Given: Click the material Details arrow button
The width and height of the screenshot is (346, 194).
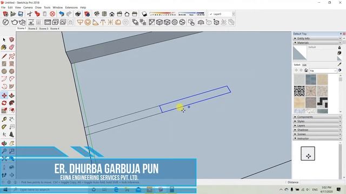Looking at the screenshot, I should [x=340, y=70].
